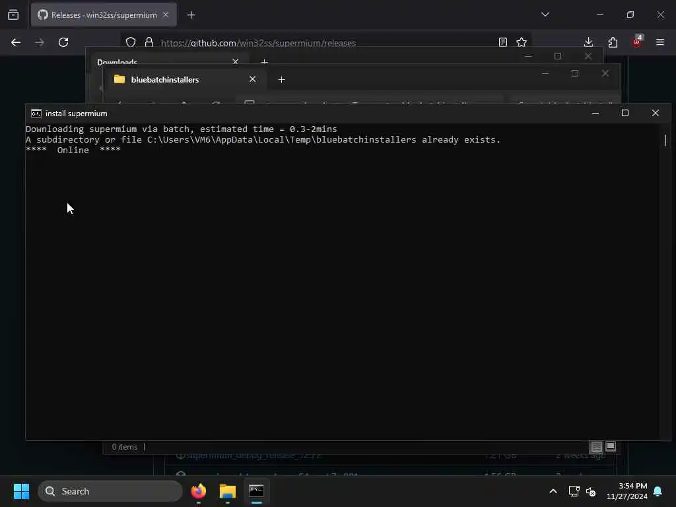This screenshot has height=507, width=676.
Task: Click the 0 items status text
Action: pos(125,447)
